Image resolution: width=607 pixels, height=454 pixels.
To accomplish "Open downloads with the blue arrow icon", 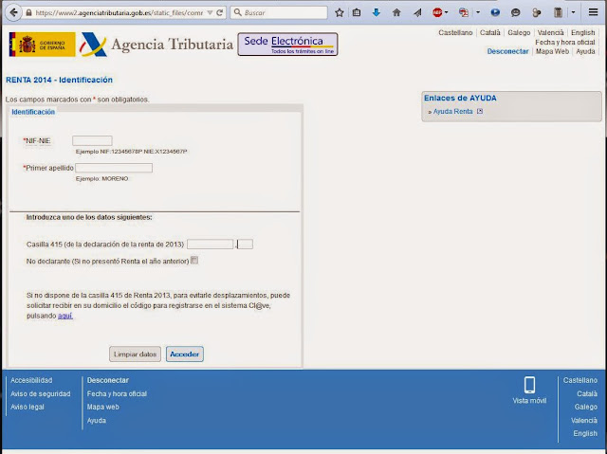I will click(x=376, y=12).
